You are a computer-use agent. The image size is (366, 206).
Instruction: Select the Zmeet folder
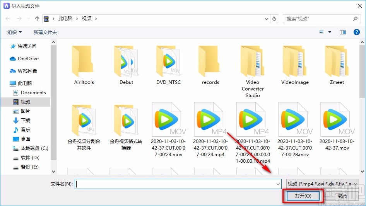tap(337, 65)
